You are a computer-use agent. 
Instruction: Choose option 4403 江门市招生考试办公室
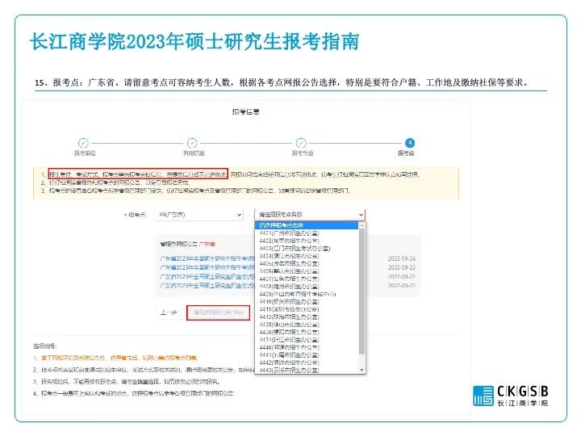click(x=295, y=249)
